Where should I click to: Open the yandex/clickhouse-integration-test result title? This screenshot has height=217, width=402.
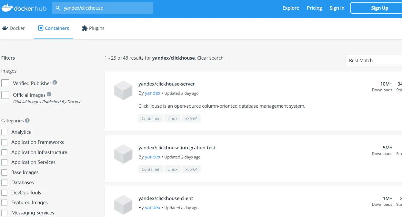(177, 148)
